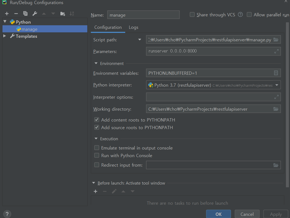Screen dimensions: 290x218
Task: Collapse the Execution section
Action: coord(96,139)
